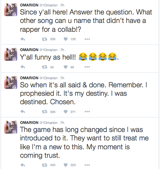Reply to the 'Y'all funny as hell' tweet
Image resolution: width=160 pixels, height=169 pixels.
(x=23, y=67)
